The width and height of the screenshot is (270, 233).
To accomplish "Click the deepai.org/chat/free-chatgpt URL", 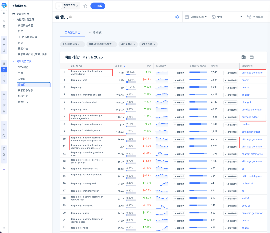I will [x=86, y=95].
